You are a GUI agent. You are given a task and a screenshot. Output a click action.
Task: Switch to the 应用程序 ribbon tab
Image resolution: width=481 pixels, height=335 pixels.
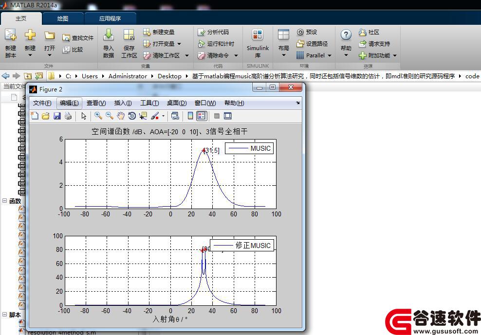tap(110, 18)
